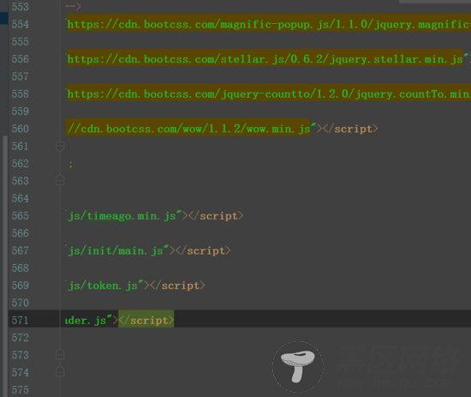The height and width of the screenshot is (397, 471).
Task: Click the js/timeago.min.js path text
Action: point(122,216)
